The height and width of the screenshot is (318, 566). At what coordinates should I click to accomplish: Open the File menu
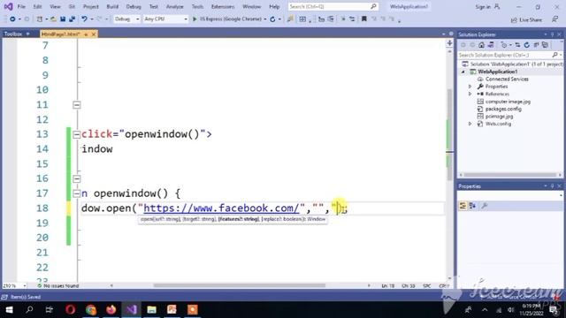21,7
